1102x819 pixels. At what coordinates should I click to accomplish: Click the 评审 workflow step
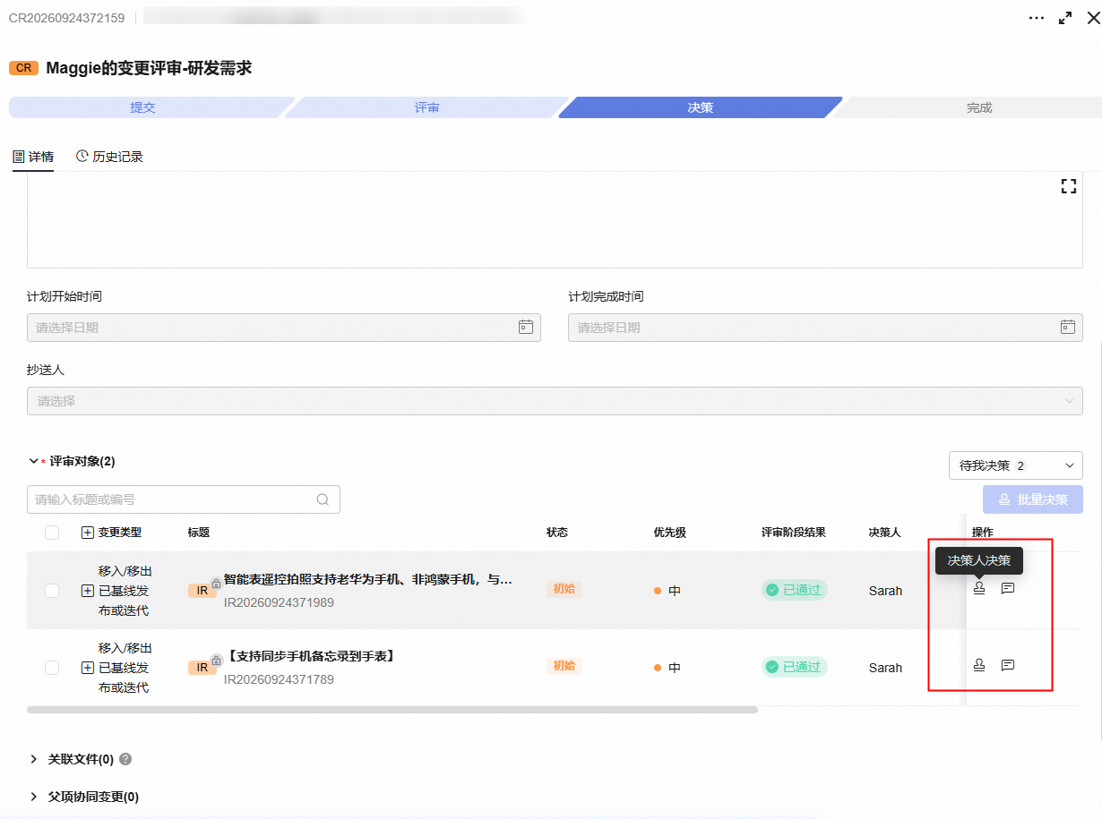click(427, 107)
